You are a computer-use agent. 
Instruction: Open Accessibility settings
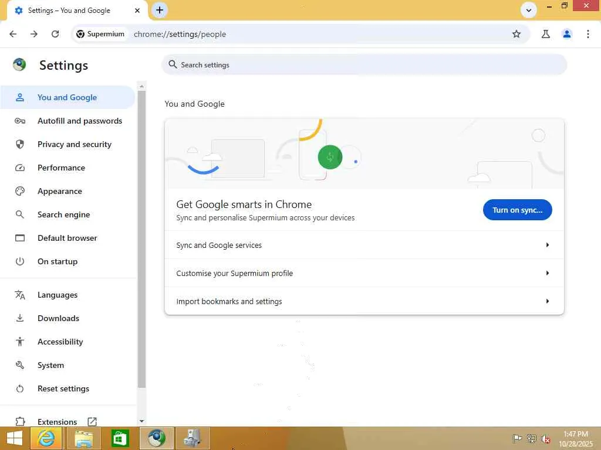(67, 342)
